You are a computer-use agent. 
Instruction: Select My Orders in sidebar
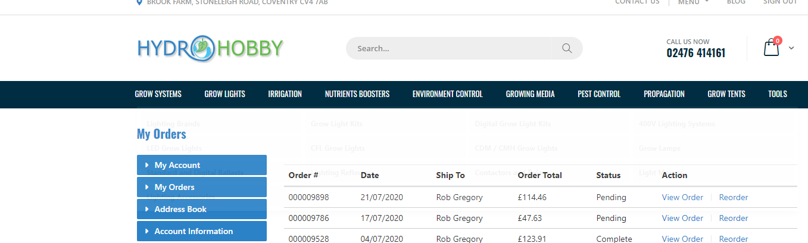[201, 187]
